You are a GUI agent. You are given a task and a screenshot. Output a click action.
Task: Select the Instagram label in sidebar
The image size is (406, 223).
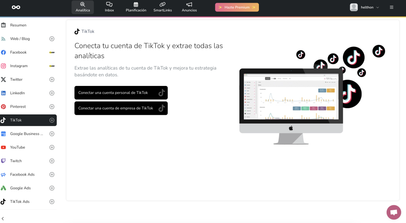coord(19,66)
